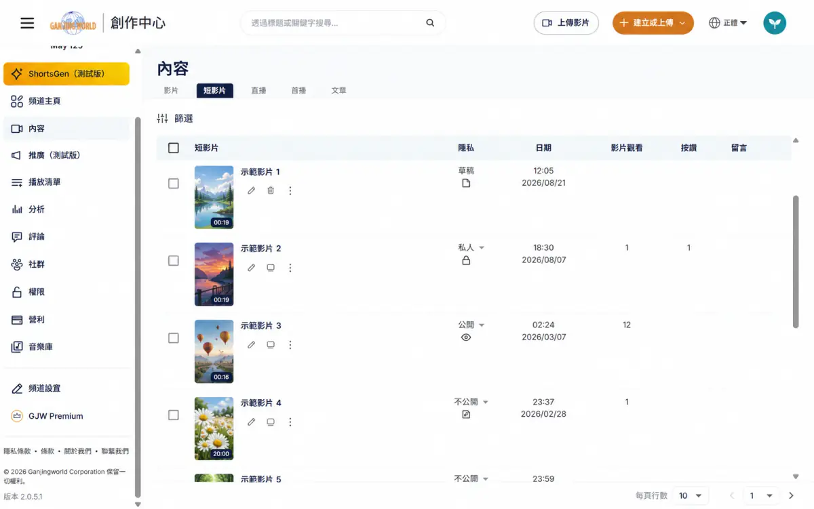This screenshot has height=509, width=814.
Task: Click the Gan Jing World logo
Action: click(73, 23)
